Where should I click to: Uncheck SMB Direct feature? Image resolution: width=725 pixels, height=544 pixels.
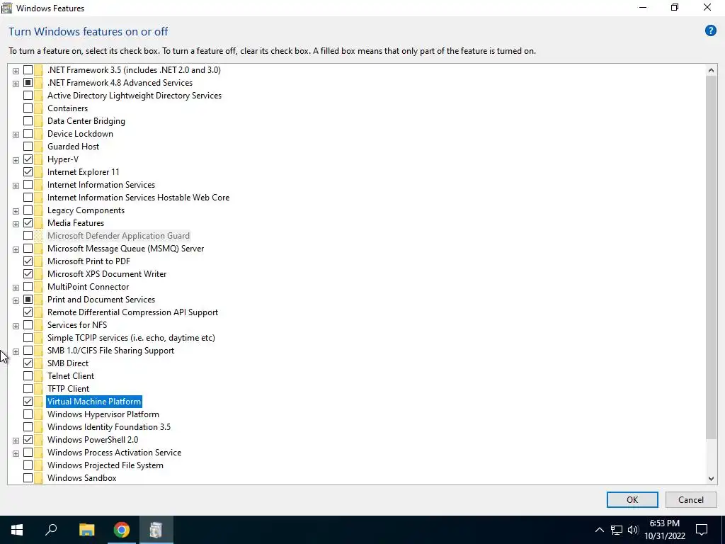[28, 363]
